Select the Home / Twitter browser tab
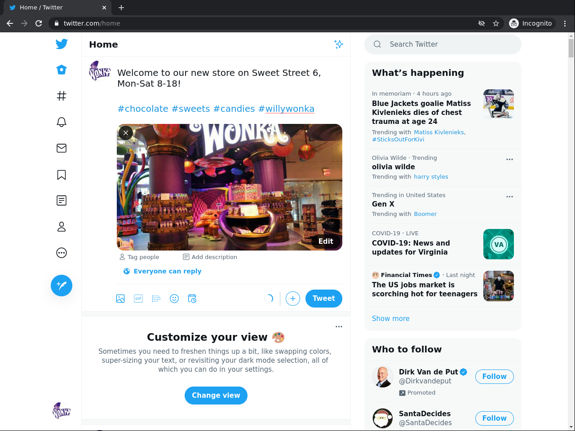The width and height of the screenshot is (575, 431). click(x=57, y=8)
